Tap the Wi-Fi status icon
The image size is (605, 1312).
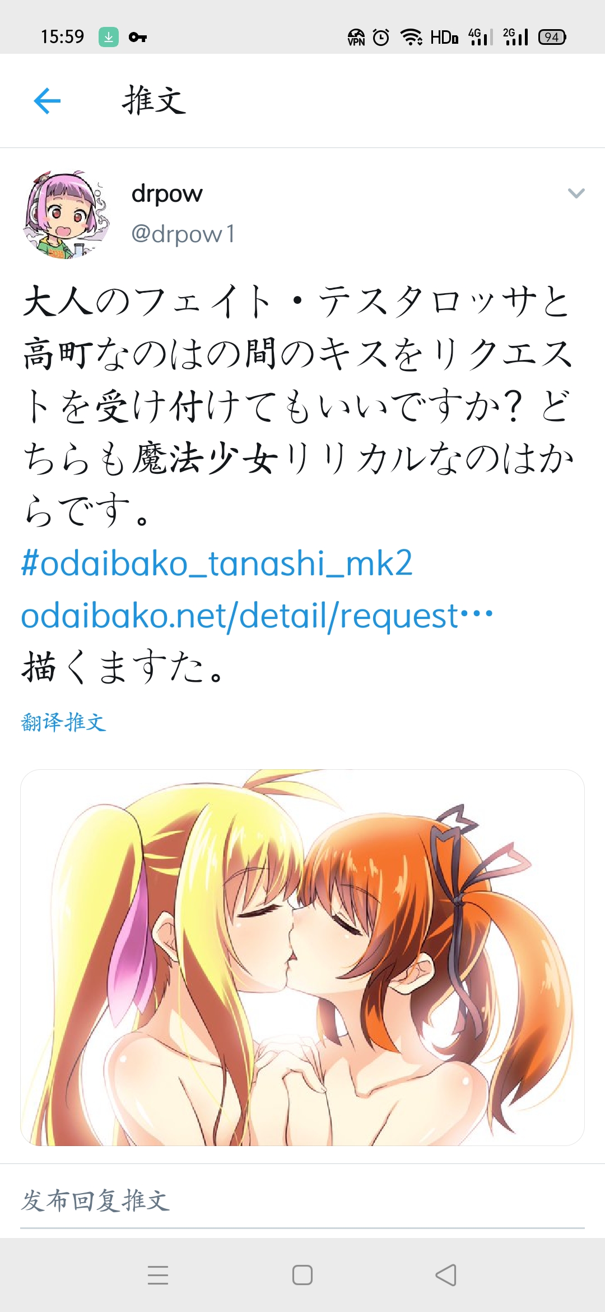coord(411,37)
